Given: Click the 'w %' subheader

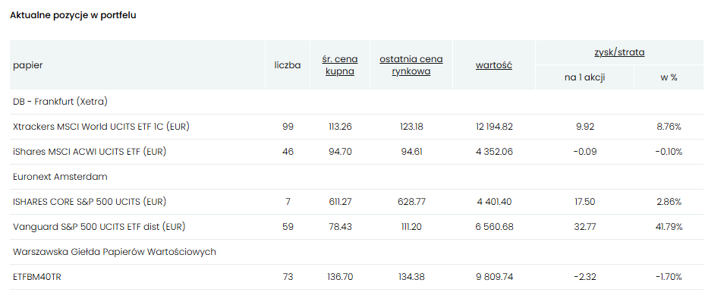Looking at the screenshot, I should [x=669, y=77].
